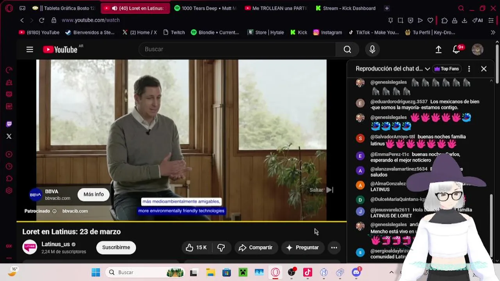The width and height of the screenshot is (500, 281).
Task: Search the open tabs with the magnifier
Action: [x=461, y=8]
